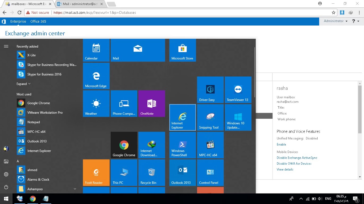Click the View details link
The image size is (364, 204).
pyautogui.click(x=285, y=169)
